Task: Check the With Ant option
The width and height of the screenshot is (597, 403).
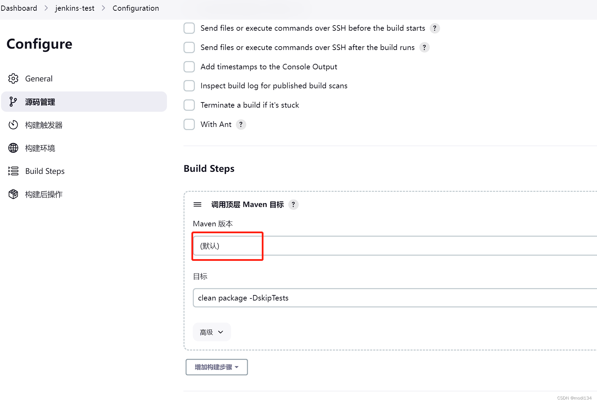Action: click(x=189, y=124)
